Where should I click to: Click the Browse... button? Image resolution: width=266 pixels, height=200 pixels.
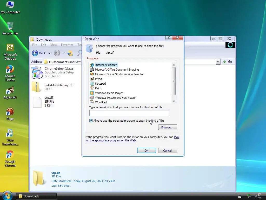pos(168,127)
